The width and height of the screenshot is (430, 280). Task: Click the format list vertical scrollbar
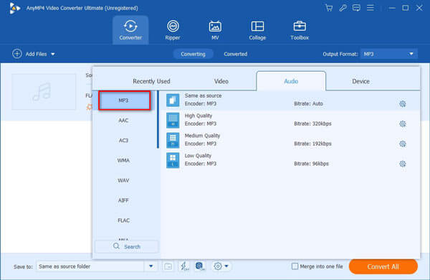coord(158,119)
